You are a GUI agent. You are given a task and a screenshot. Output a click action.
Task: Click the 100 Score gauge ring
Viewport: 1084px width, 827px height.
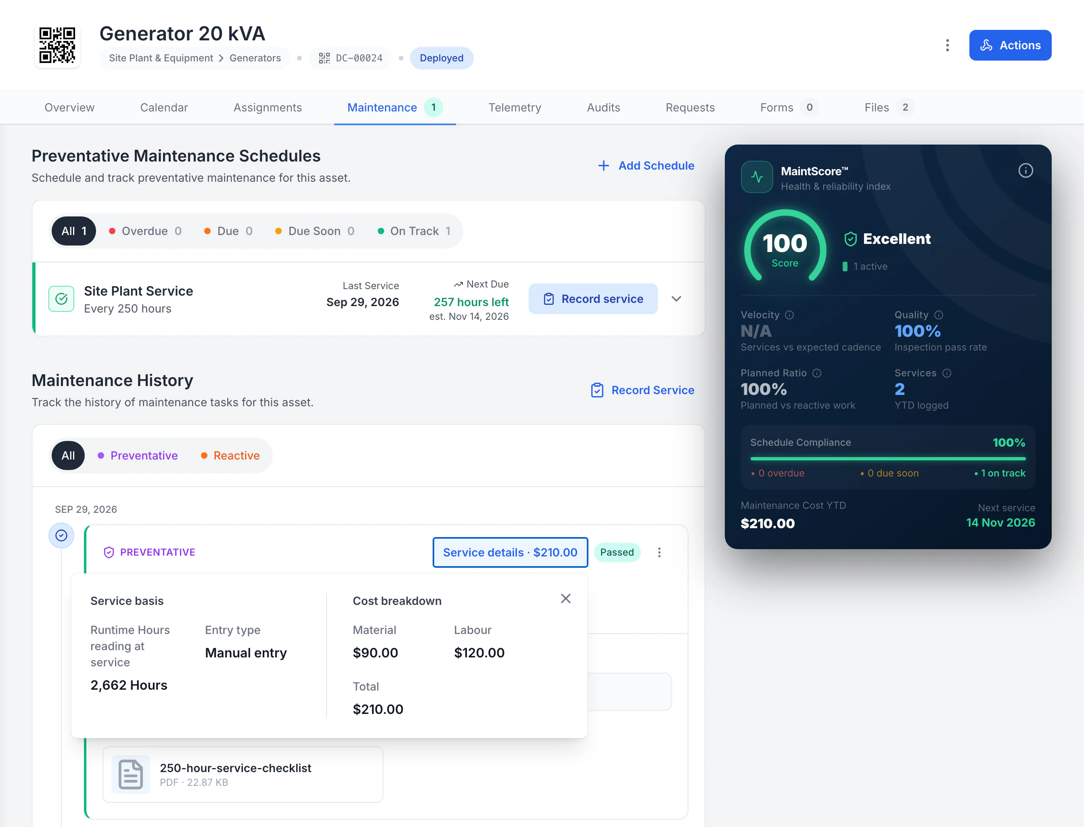pyautogui.click(x=785, y=246)
